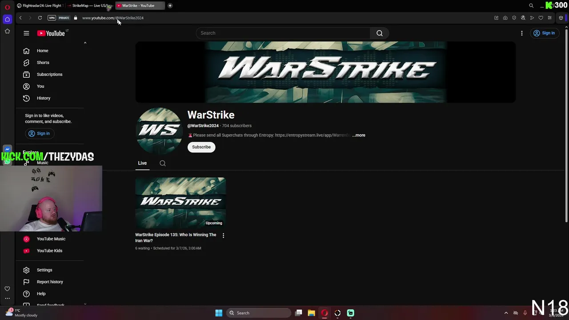Reload the current page
Image resolution: width=569 pixels, height=320 pixels.
coord(40,18)
